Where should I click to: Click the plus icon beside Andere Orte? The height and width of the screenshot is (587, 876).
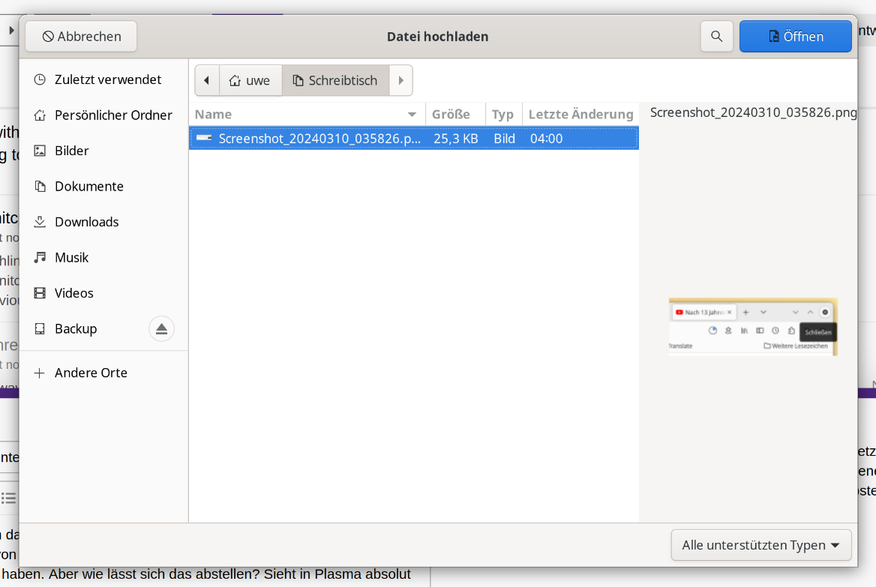(x=40, y=373)
